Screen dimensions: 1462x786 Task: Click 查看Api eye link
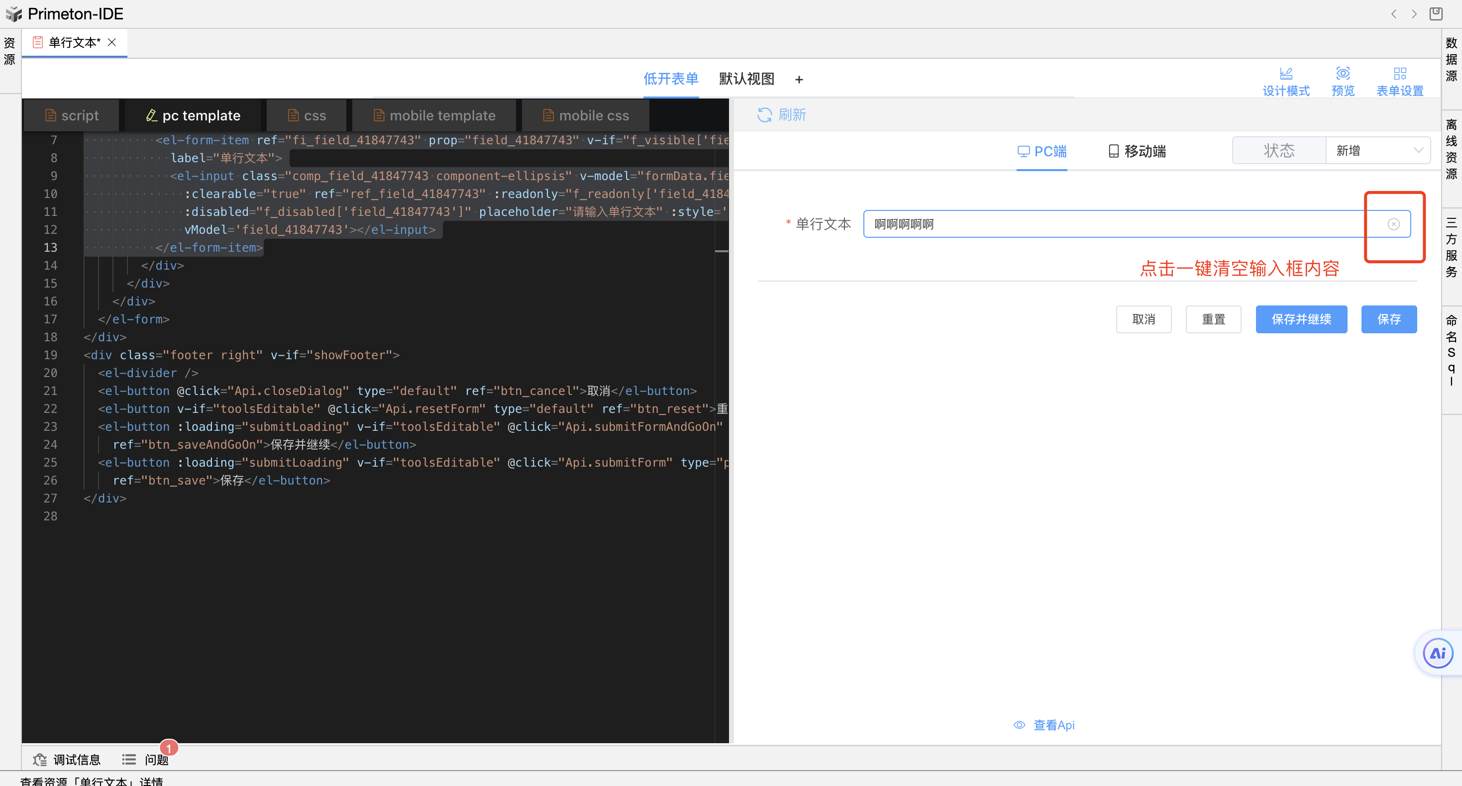(x=1044, y=725)
